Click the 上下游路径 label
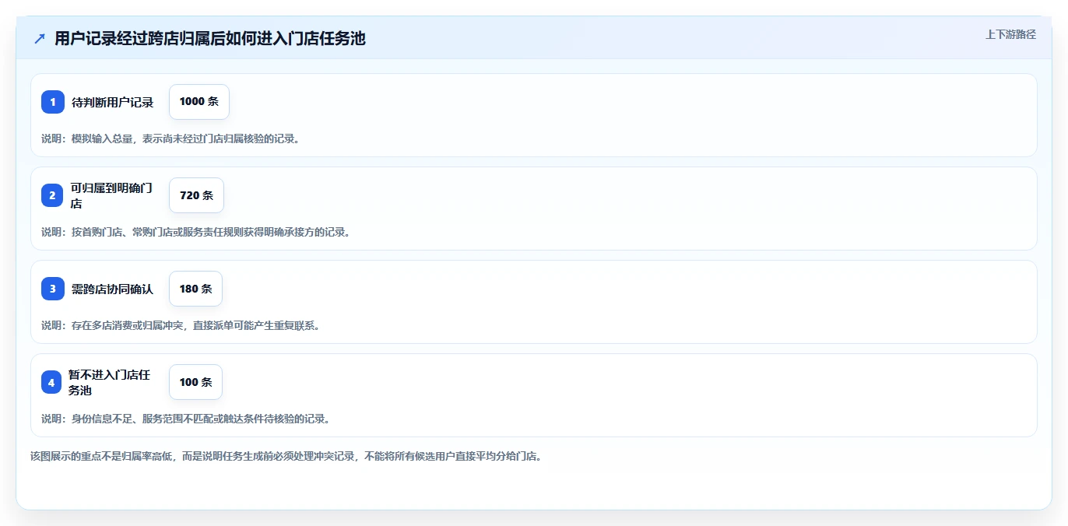This screenshot has height=526, width=1068. click(1010, 34)
